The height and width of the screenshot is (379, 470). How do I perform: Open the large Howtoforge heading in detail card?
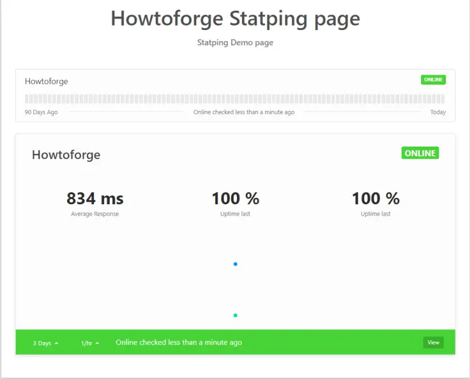pos(66,155)
